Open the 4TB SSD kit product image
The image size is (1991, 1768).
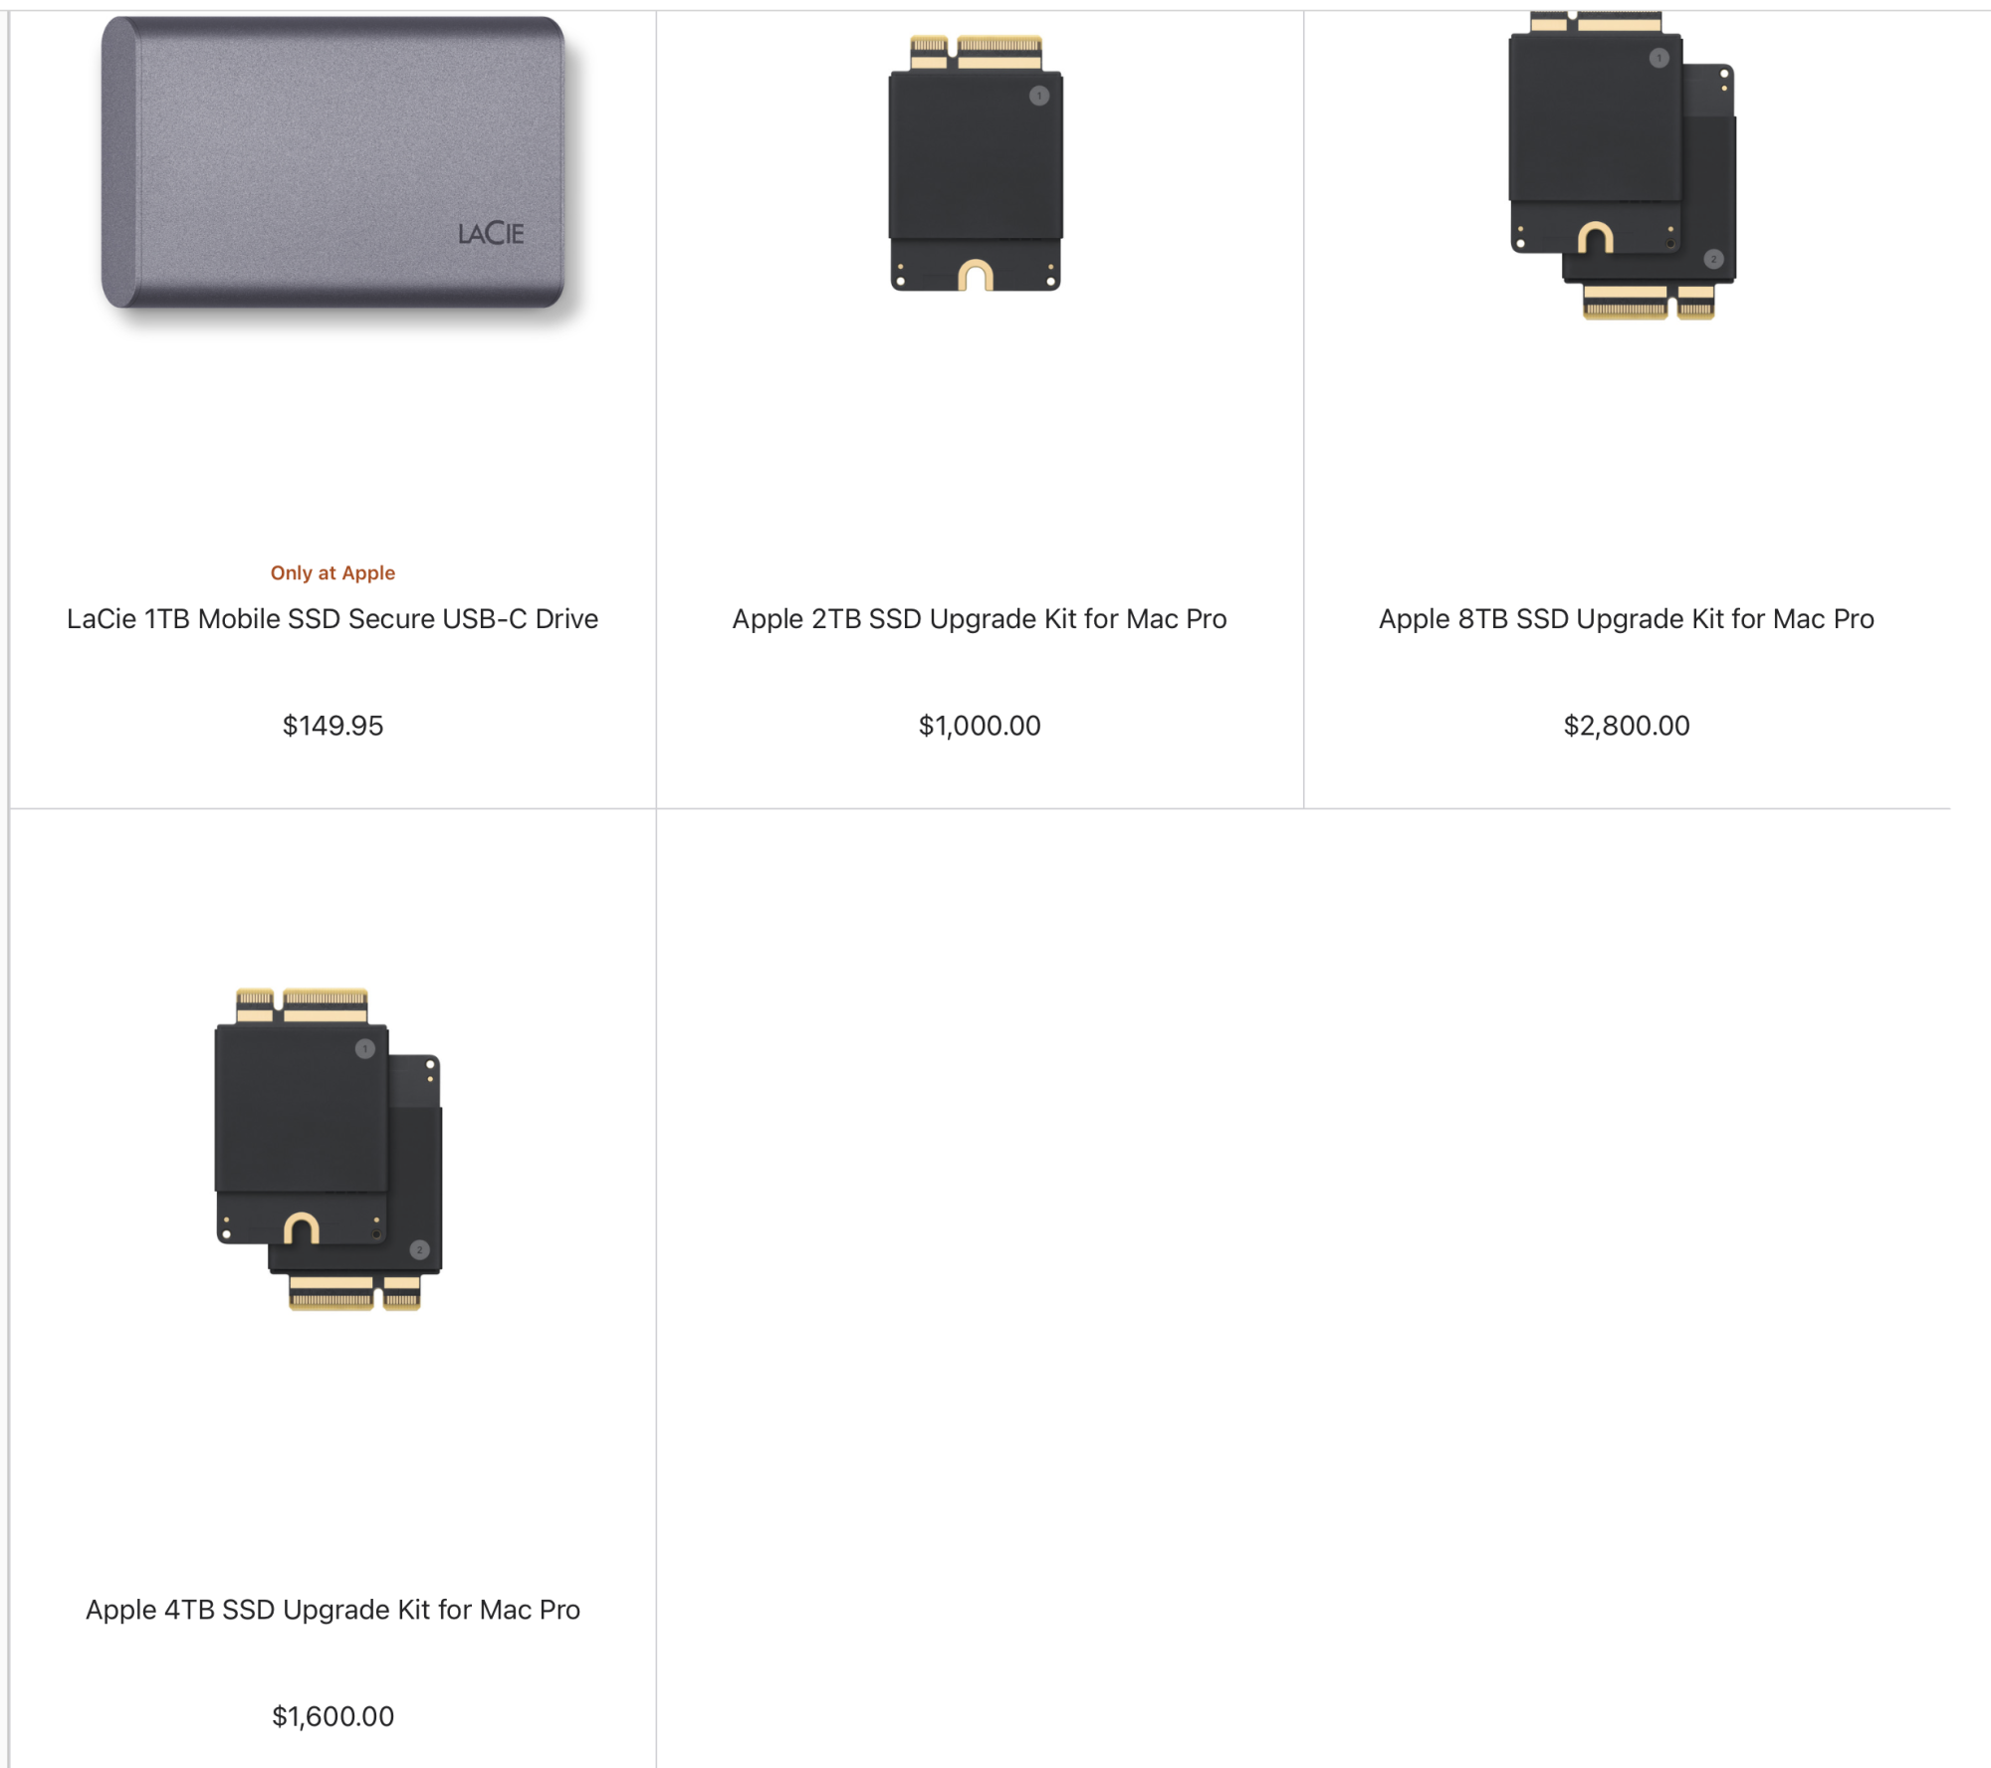click(329, 1149)
